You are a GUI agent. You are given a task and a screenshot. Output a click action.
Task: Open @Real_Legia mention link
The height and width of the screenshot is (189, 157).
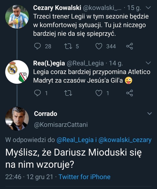coord(75,140)
